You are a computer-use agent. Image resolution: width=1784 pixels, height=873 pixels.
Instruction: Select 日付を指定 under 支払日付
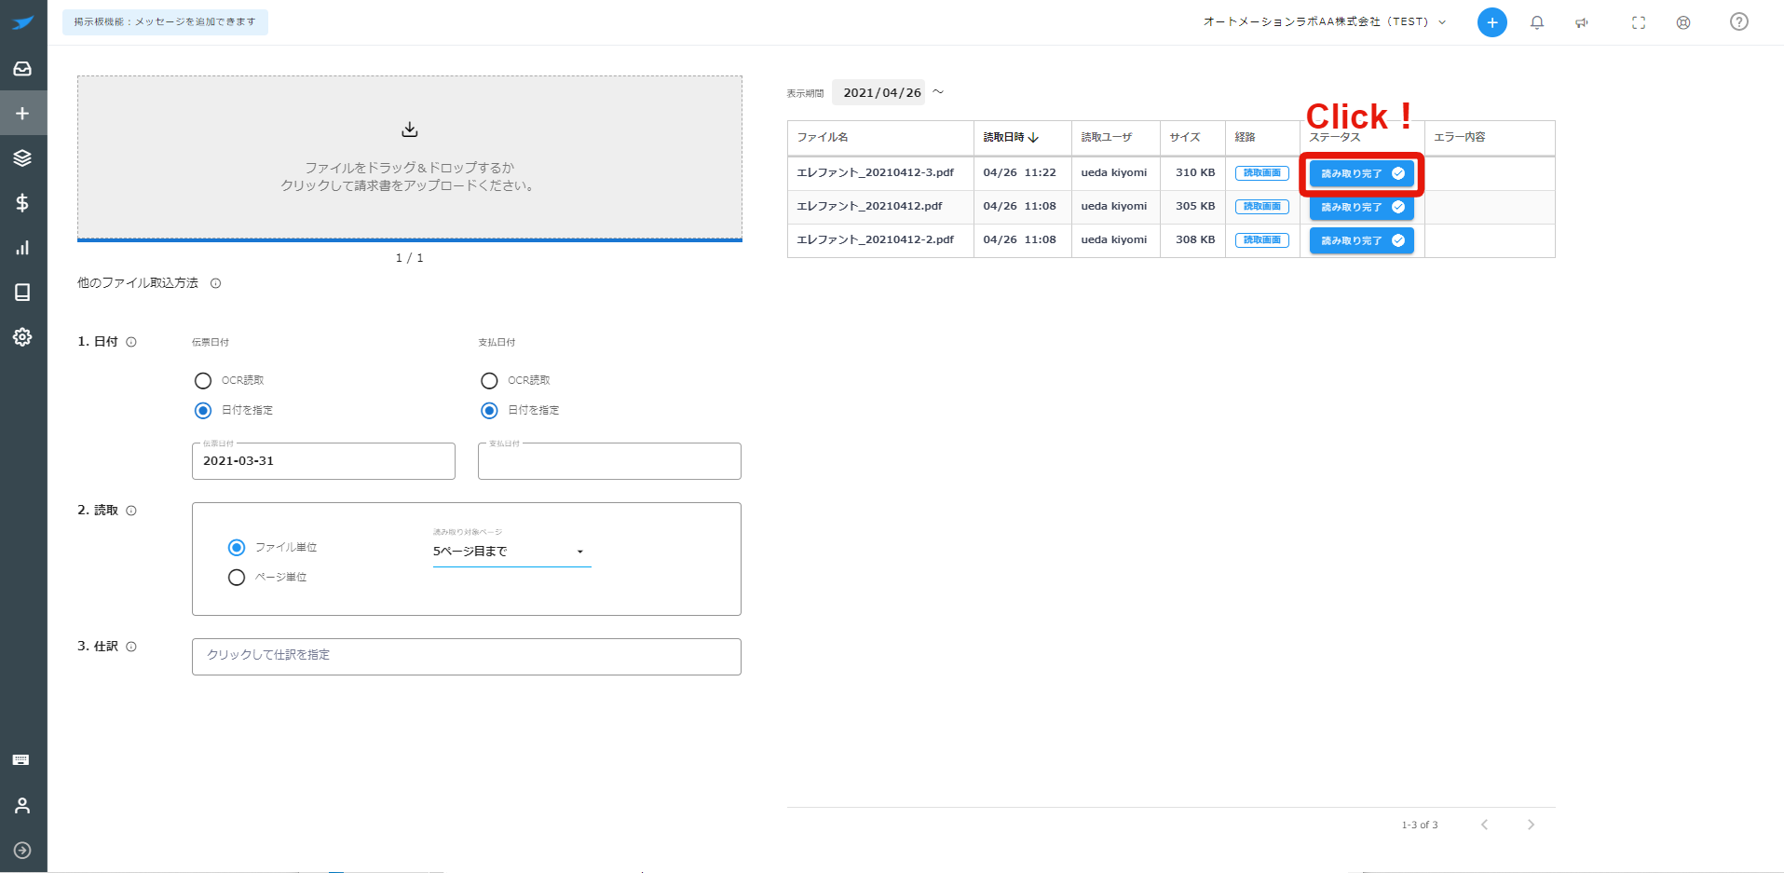489,410
